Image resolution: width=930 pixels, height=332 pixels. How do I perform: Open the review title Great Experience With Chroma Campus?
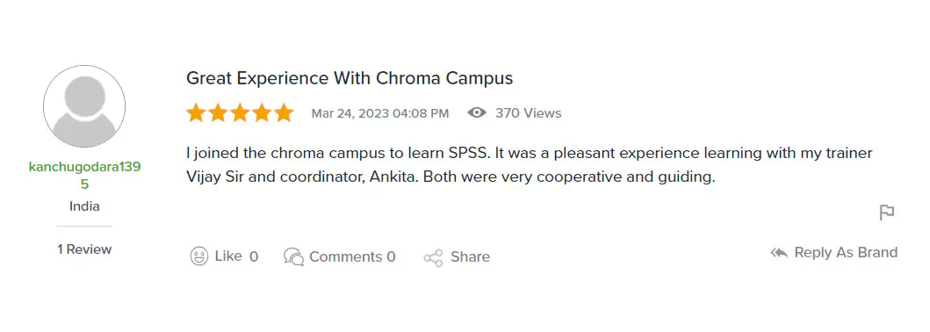[350, 78]
